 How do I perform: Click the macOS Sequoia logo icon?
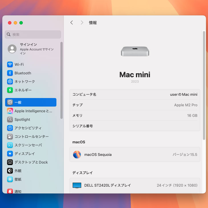click(77, 154)
